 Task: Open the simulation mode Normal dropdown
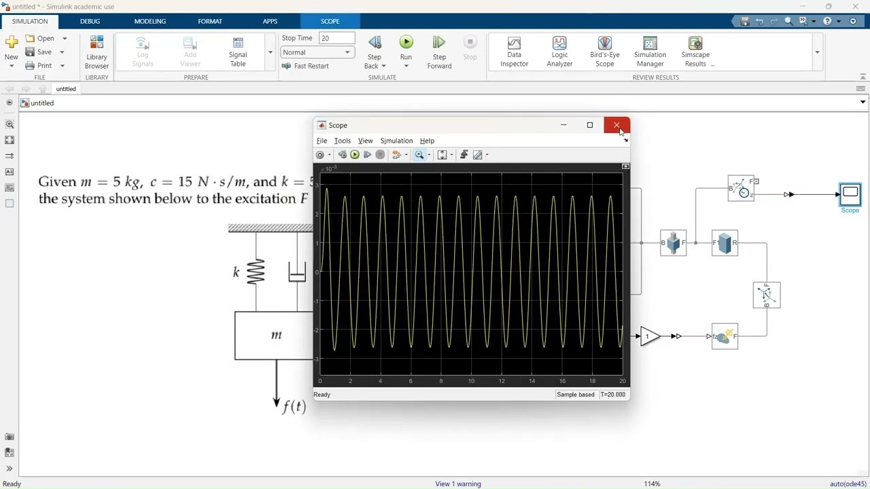[317, 52]
